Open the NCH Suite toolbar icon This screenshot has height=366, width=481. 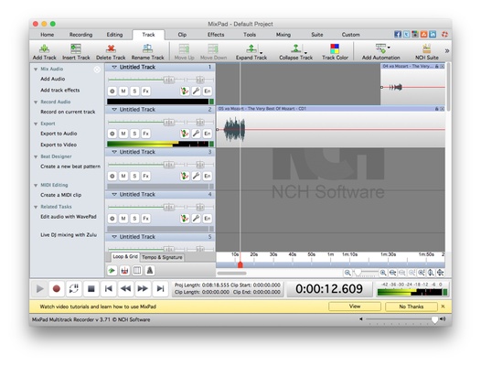427,51
